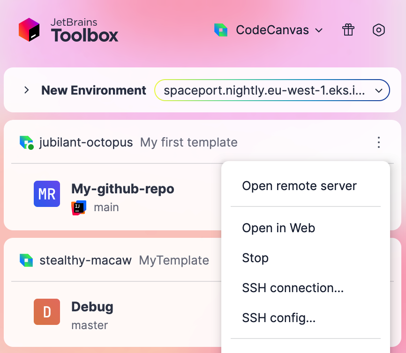Select Open remote server from the menu
The width and height of the screenshot is (406, 353).
pos(299,186)
